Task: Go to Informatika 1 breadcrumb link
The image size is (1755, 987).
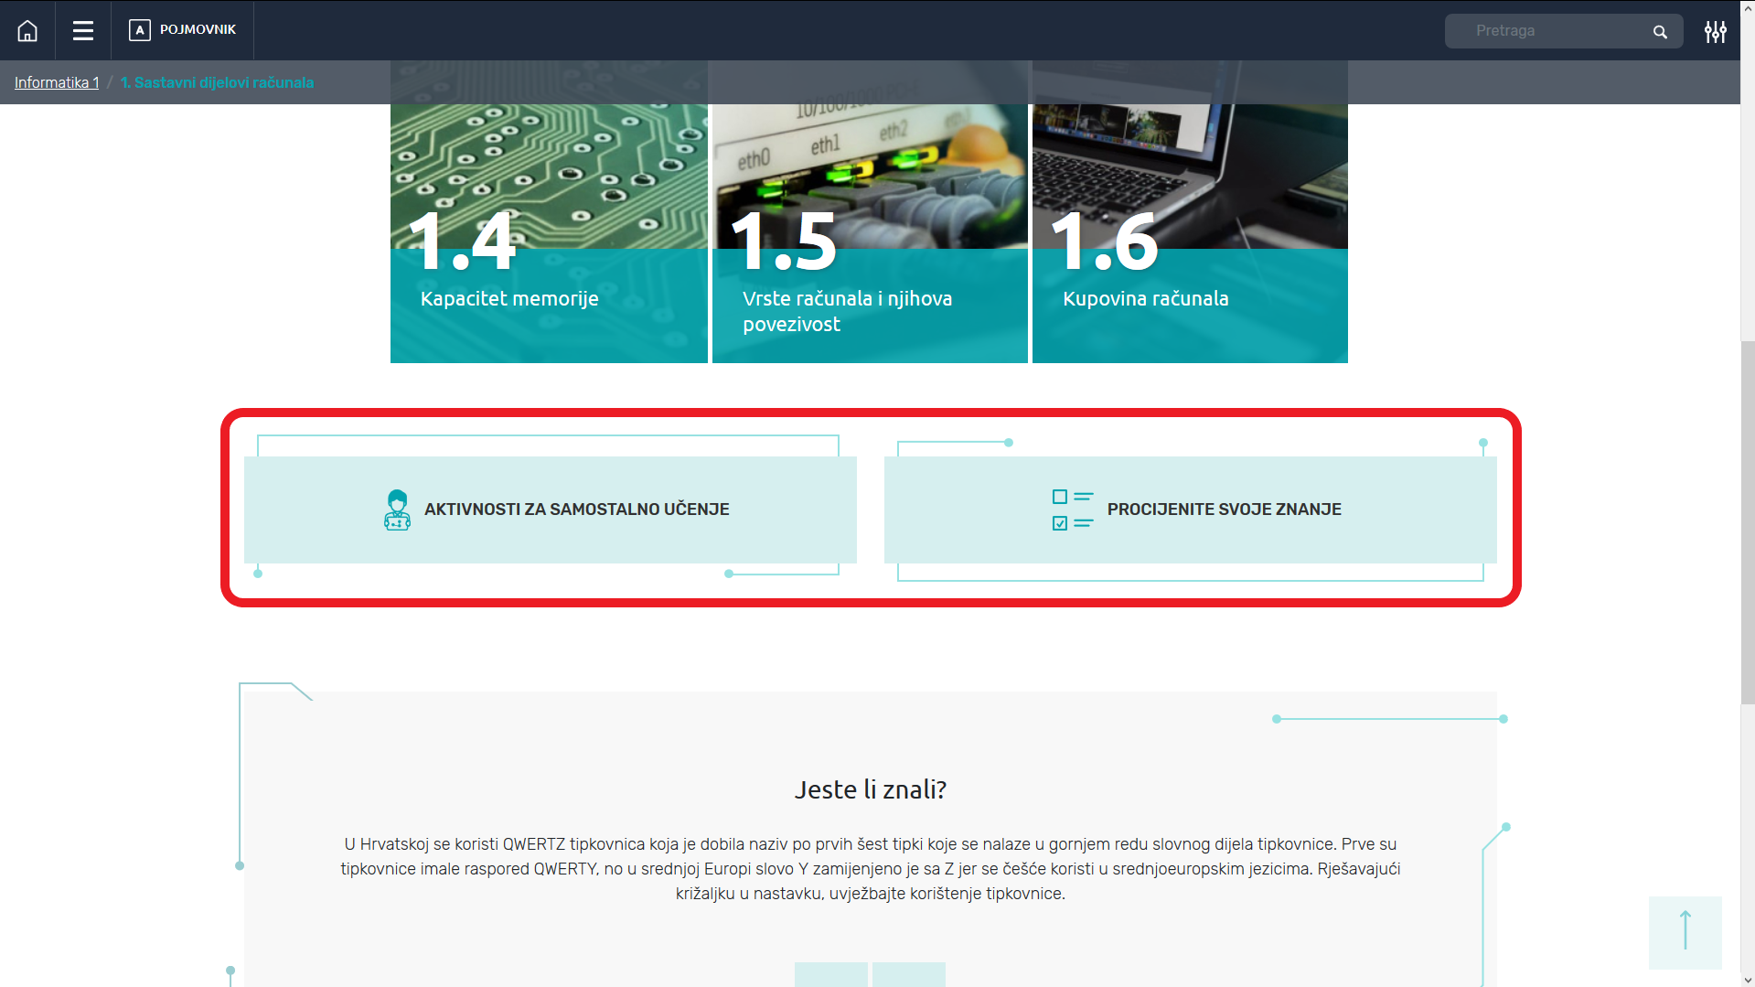Action: 57,82
